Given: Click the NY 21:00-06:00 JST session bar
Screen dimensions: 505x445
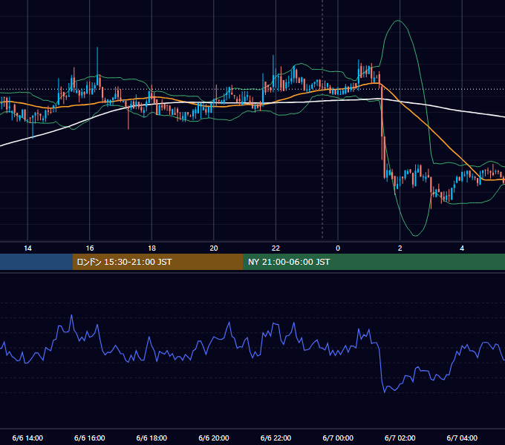Looking at the screenshot, I should (374, 262).
